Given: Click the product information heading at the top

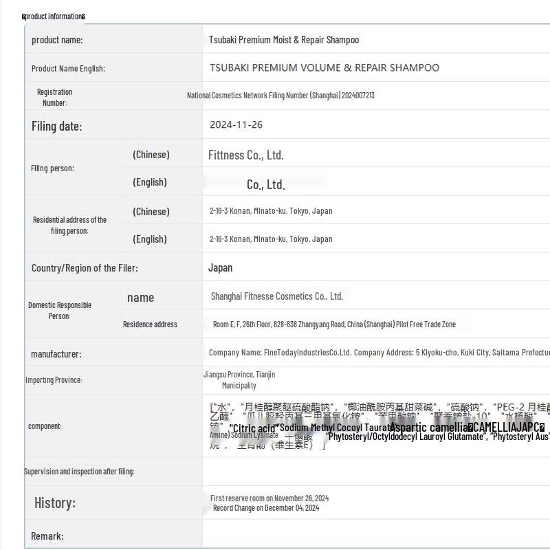Looking at the screenshot, I should (x=54, y=16).
